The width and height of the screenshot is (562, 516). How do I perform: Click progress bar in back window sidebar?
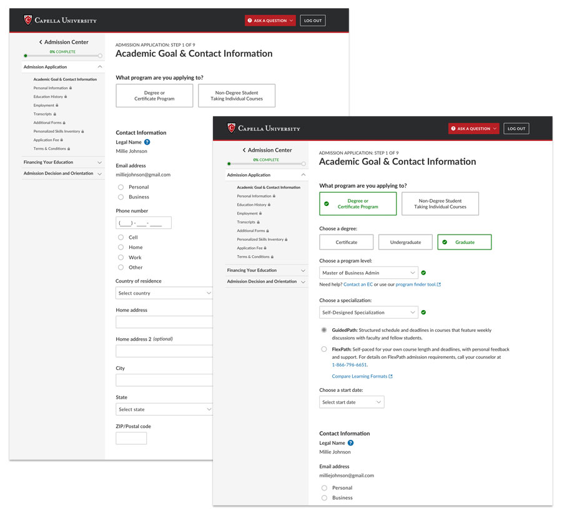click(x=62, y=56)
